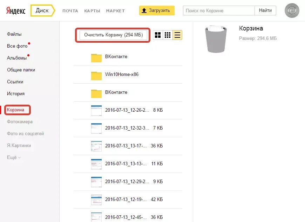Expand the Ещё sidebar menu
Image resolution: width=305 pixels, height=222 pixels.
pos(14,157)
